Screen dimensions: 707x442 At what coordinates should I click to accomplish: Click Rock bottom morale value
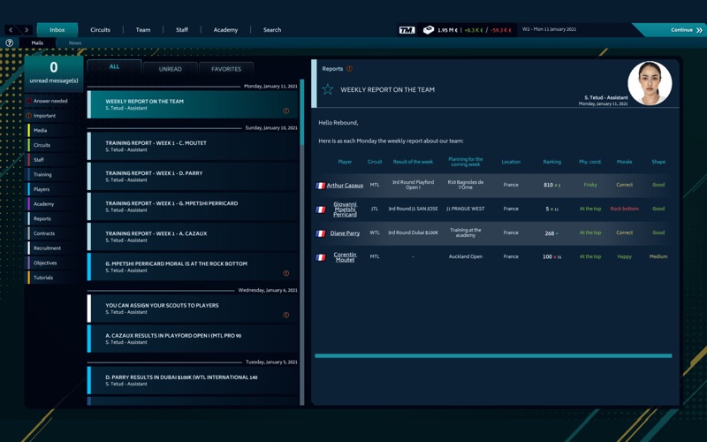point(624,209)
